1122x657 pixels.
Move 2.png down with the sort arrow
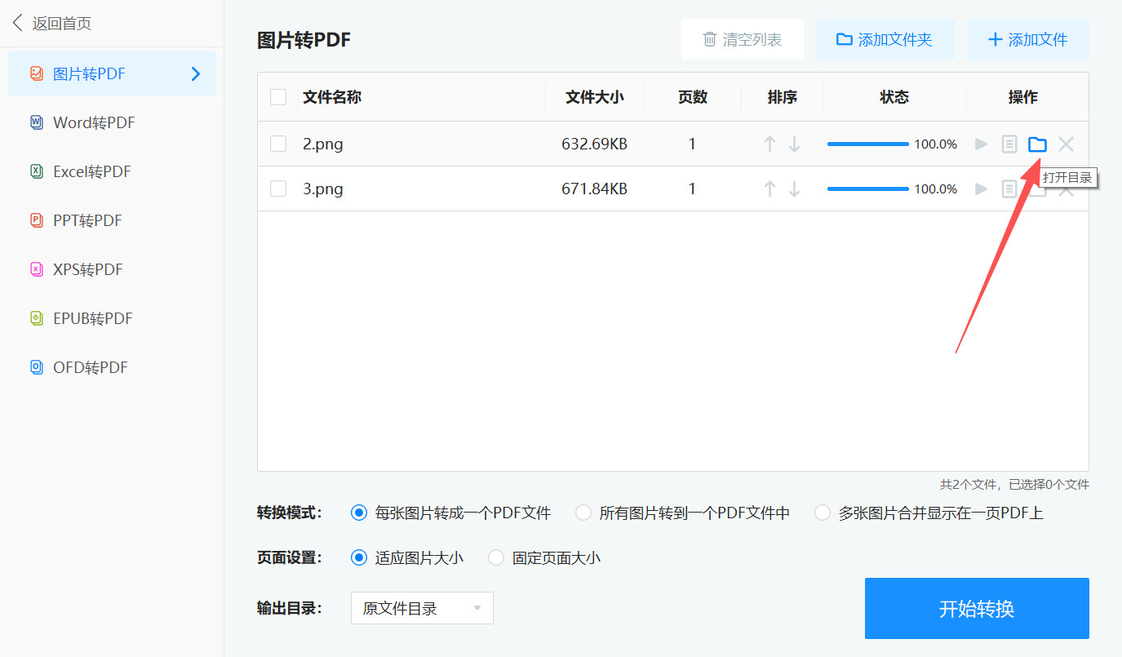pos(794,144)
